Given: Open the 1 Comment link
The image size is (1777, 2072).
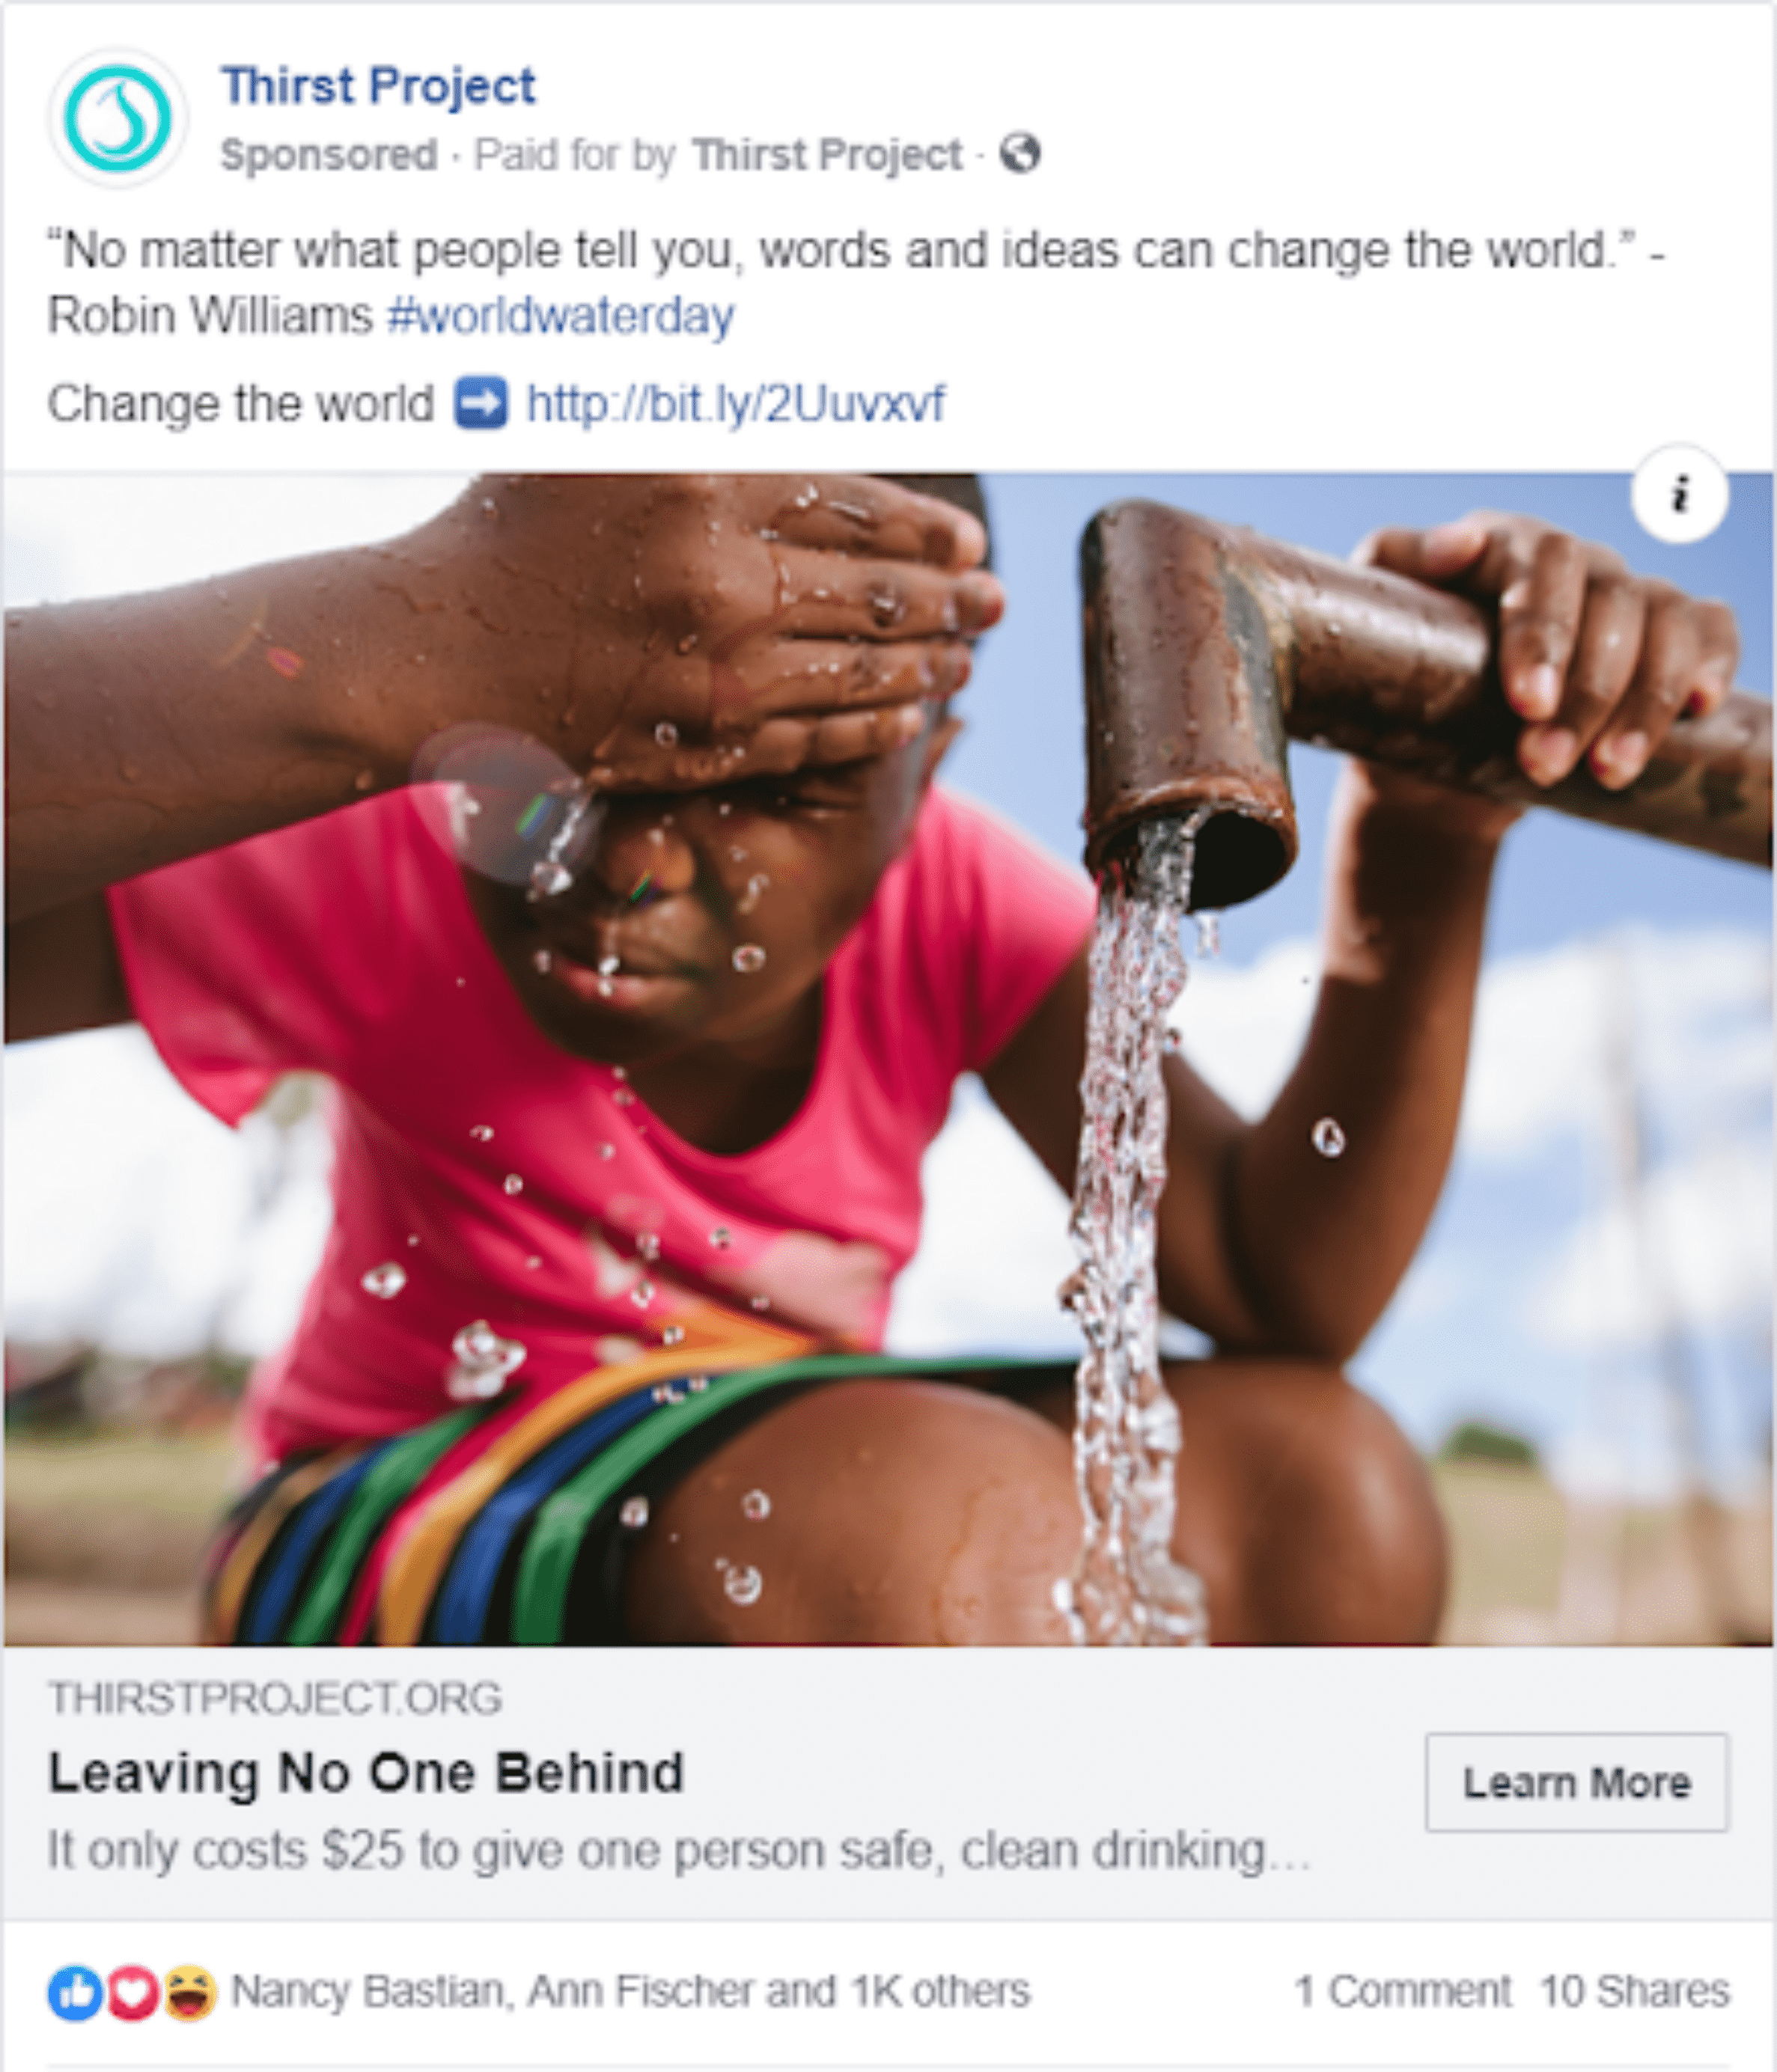Looking at the screenshot, I should click(x=1403, y=1991).
